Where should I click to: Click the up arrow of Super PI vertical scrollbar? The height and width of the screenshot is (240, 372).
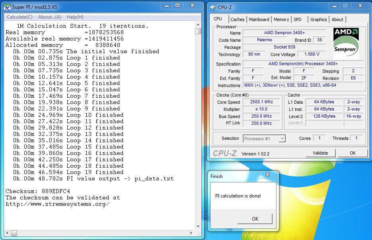[198, 25]
